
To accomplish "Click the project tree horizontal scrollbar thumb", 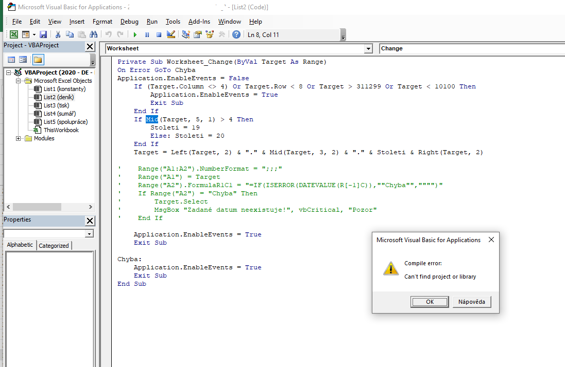I will [37, 207].
